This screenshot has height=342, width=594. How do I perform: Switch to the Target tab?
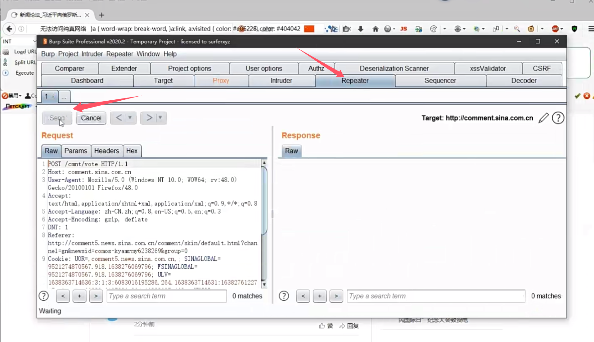click(163, 81)
